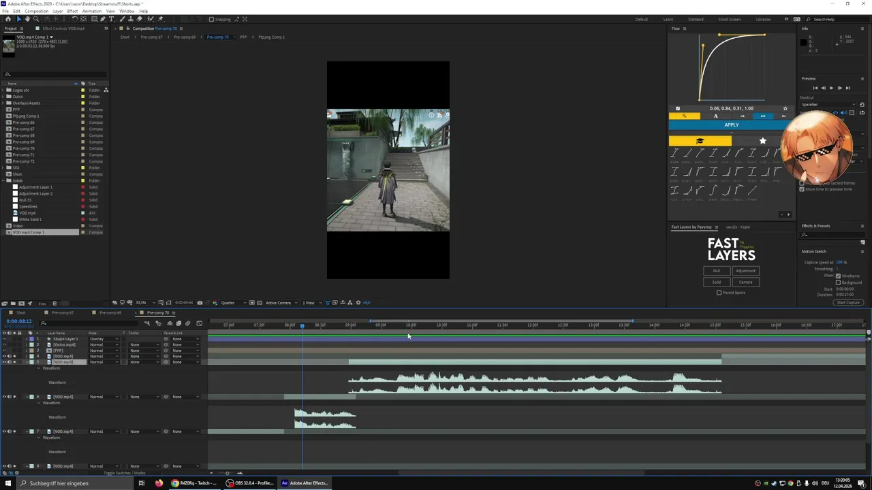
Task: Click the Home icon in the toolbar
Action: click(x=8, y=19)
